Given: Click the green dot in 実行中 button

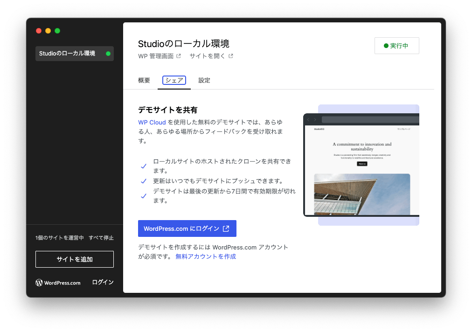Looking at the screenshot, I should click(386, 46).
